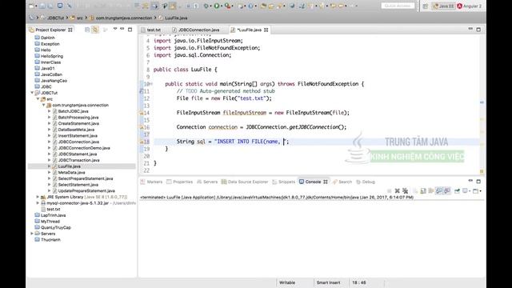Click LuuFile.java in the breadcrumb bar

pyautogui.click(x=176, y=18)
